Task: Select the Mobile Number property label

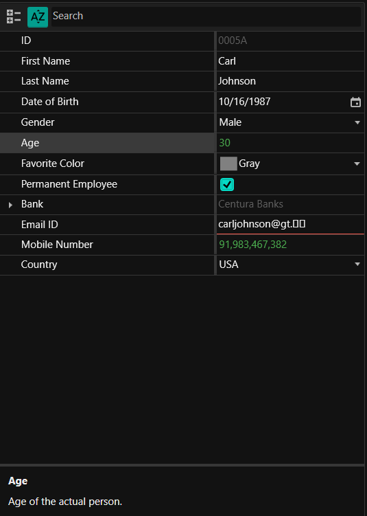Action: pos(57,245)
